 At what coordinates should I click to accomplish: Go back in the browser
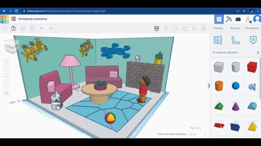click(x=4, y=11)
